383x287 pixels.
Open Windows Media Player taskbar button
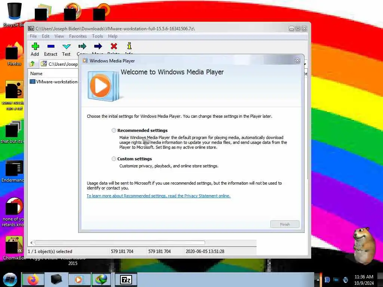[x=79, y=280]
